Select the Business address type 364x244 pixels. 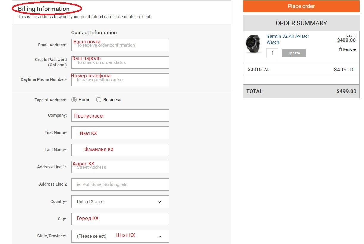[99, 100]
